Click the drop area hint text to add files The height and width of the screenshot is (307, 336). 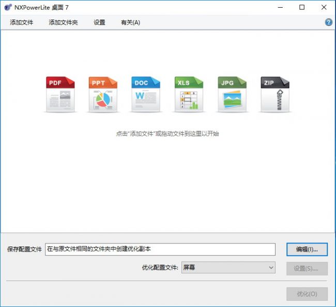[x=167, y=133]
